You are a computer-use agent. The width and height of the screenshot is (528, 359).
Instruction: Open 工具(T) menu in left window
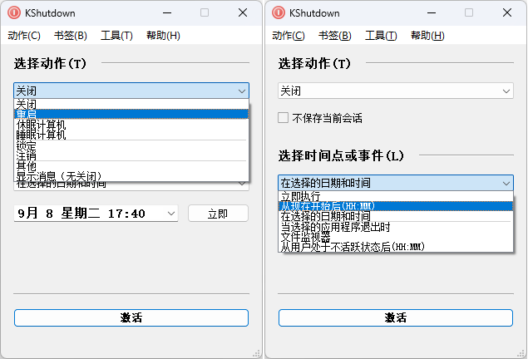(116, 36)
